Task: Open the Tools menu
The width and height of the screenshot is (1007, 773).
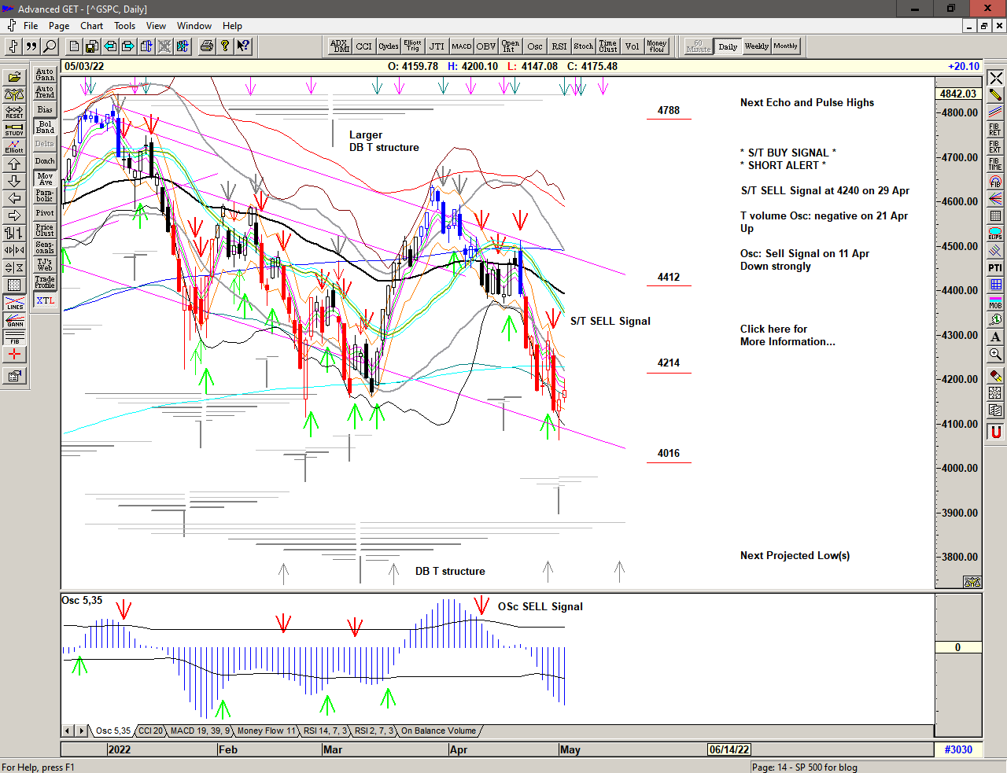Action: tap(124, 26)
